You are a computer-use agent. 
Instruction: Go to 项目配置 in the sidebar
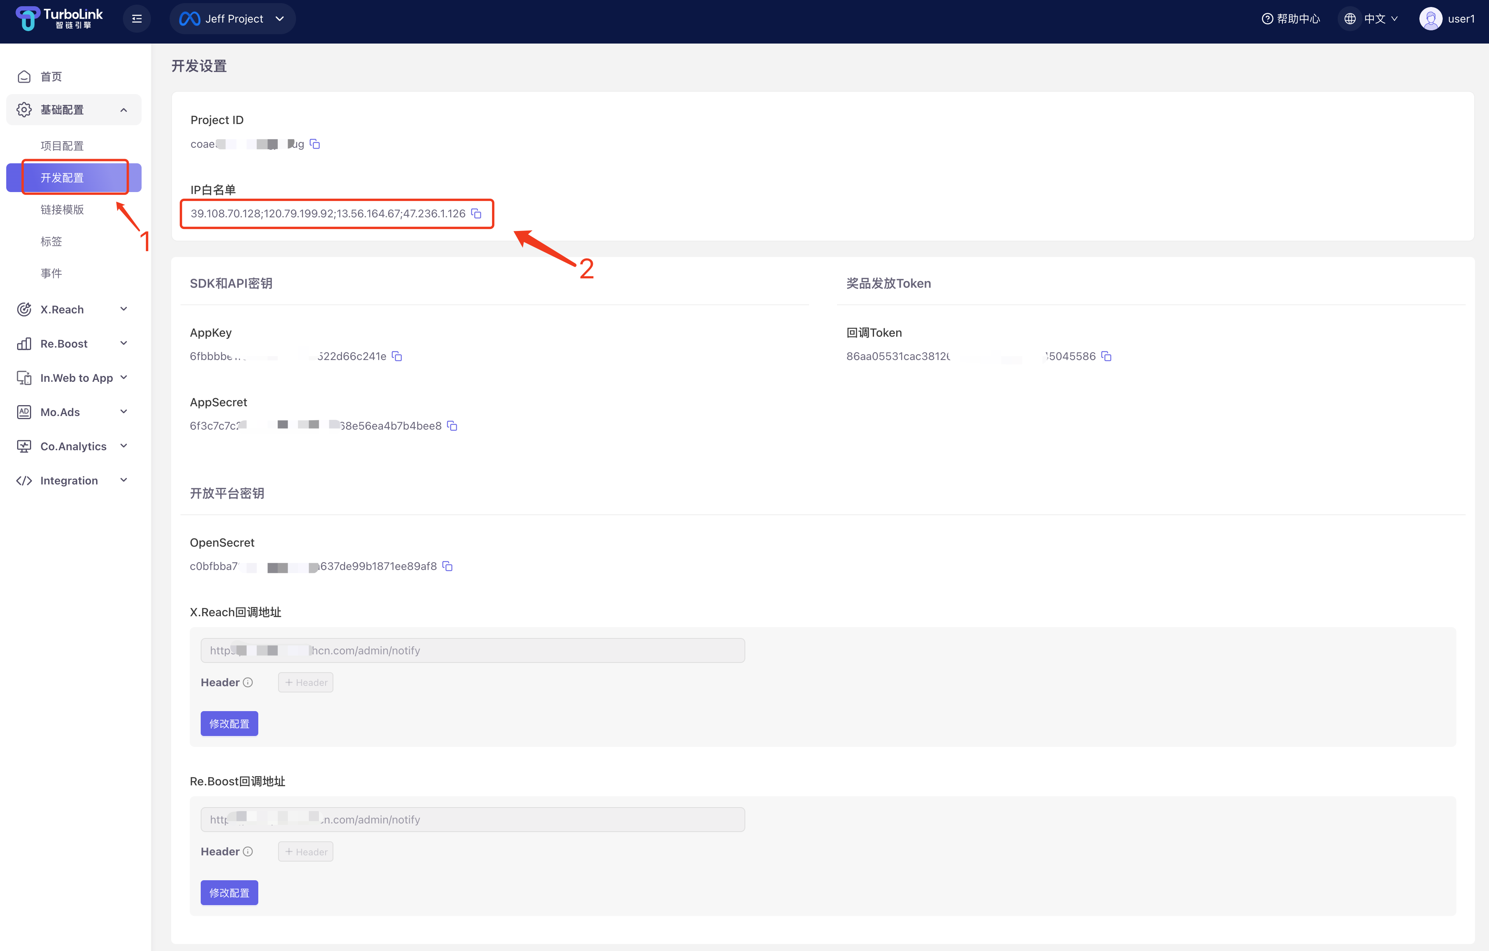[62, 146]
